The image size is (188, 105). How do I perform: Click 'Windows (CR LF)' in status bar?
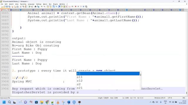click(x=160, y=98)
